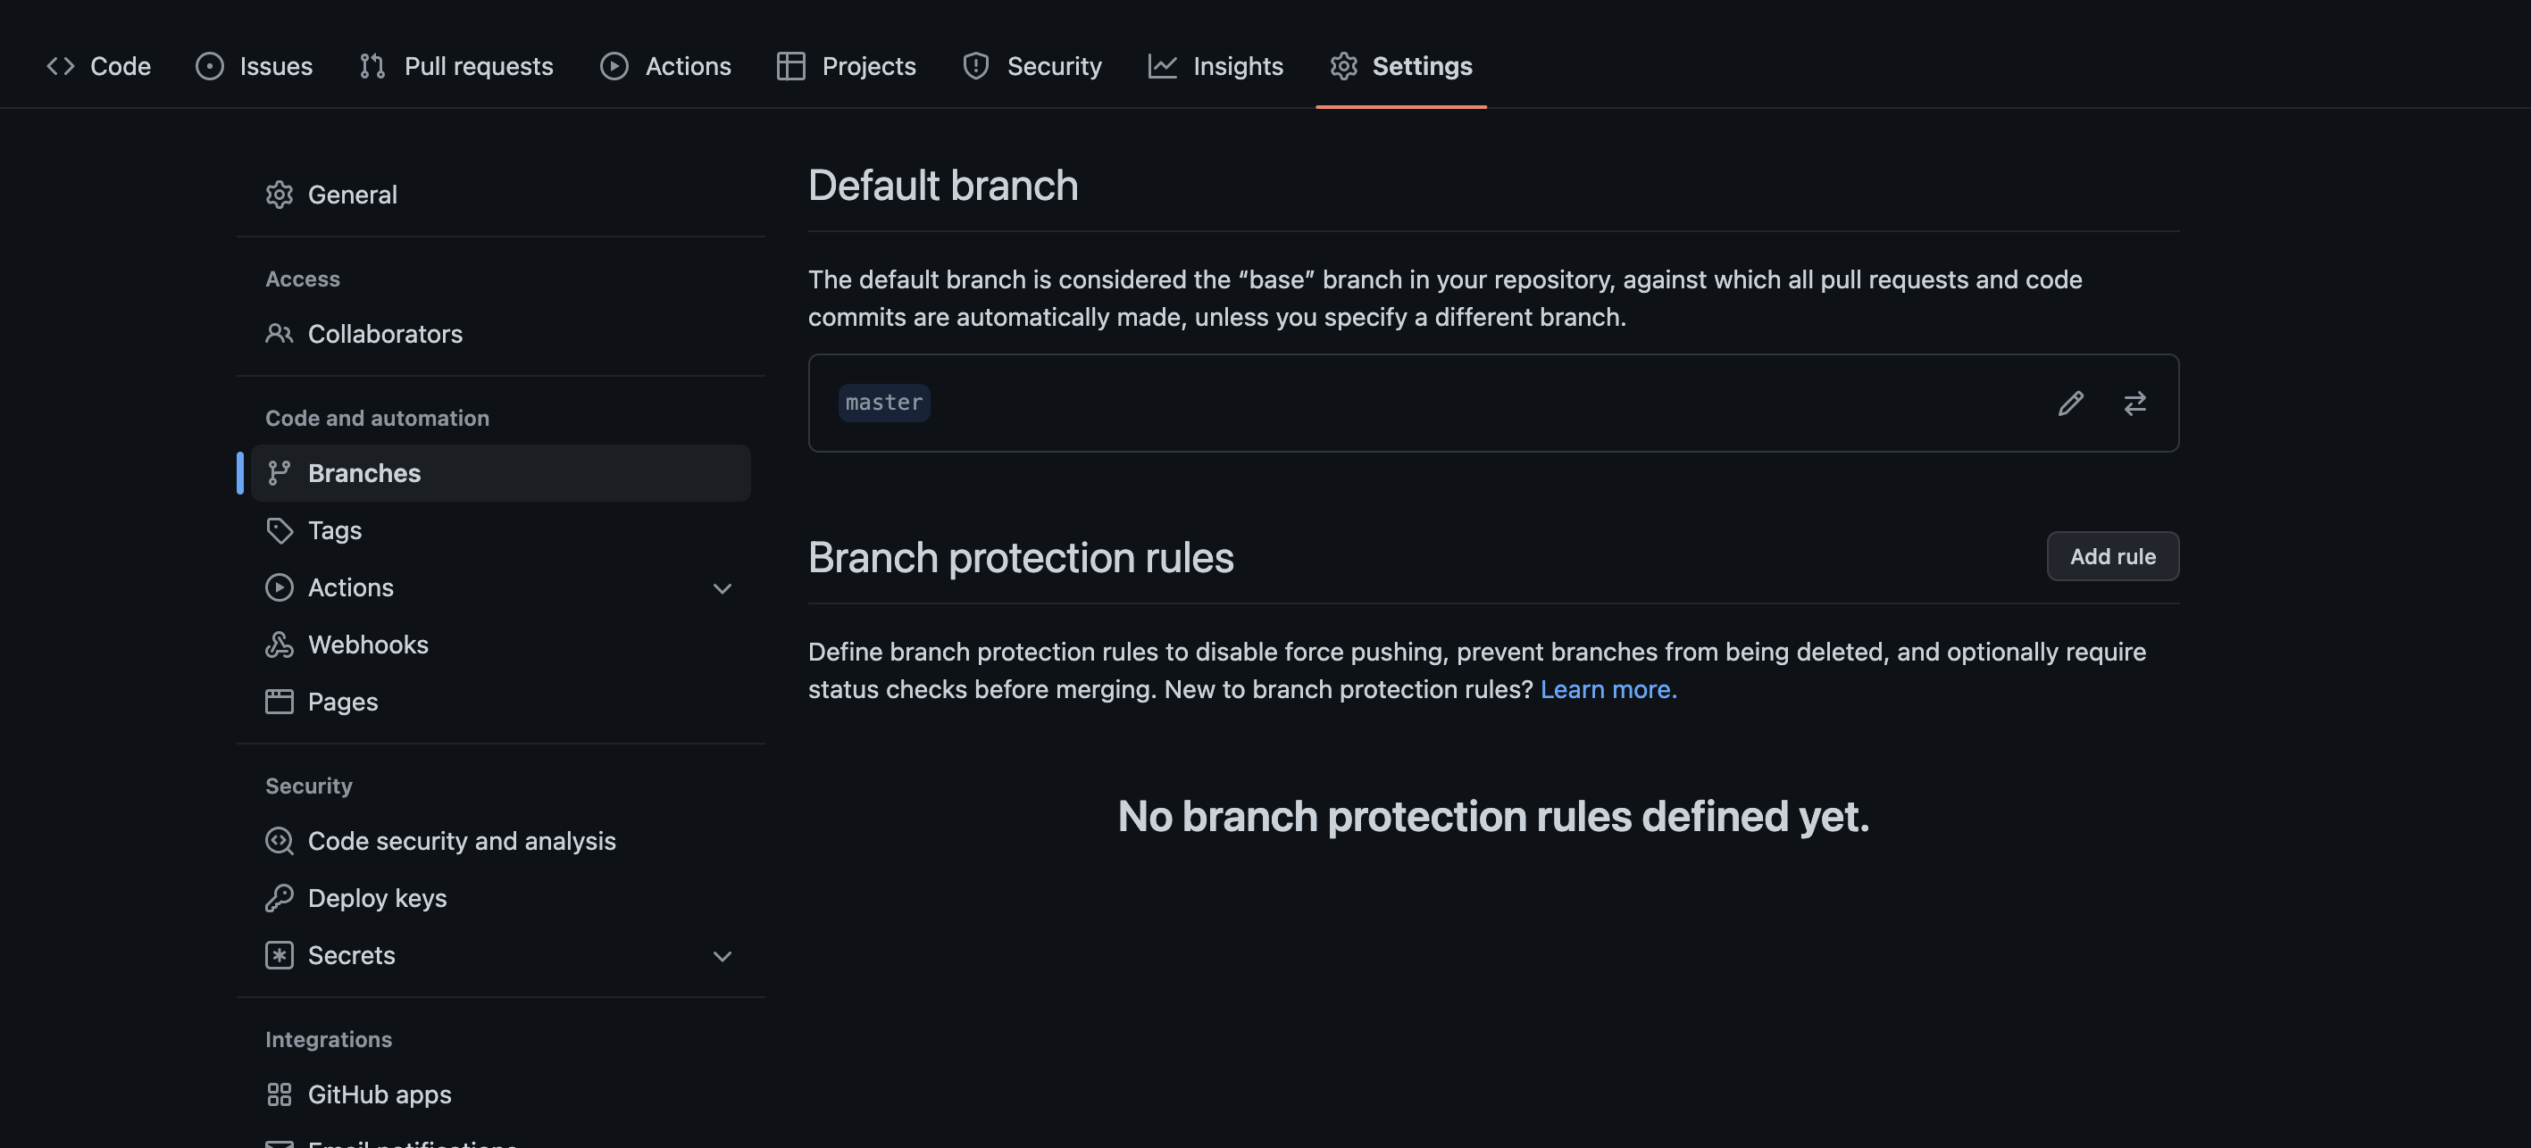2531x1148 pixels.
Task: Click the Webhooks icon in sidebar
Action: (279, 645)
